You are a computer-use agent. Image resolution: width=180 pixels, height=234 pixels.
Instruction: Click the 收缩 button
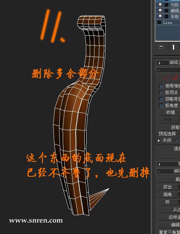coord(170,112)
